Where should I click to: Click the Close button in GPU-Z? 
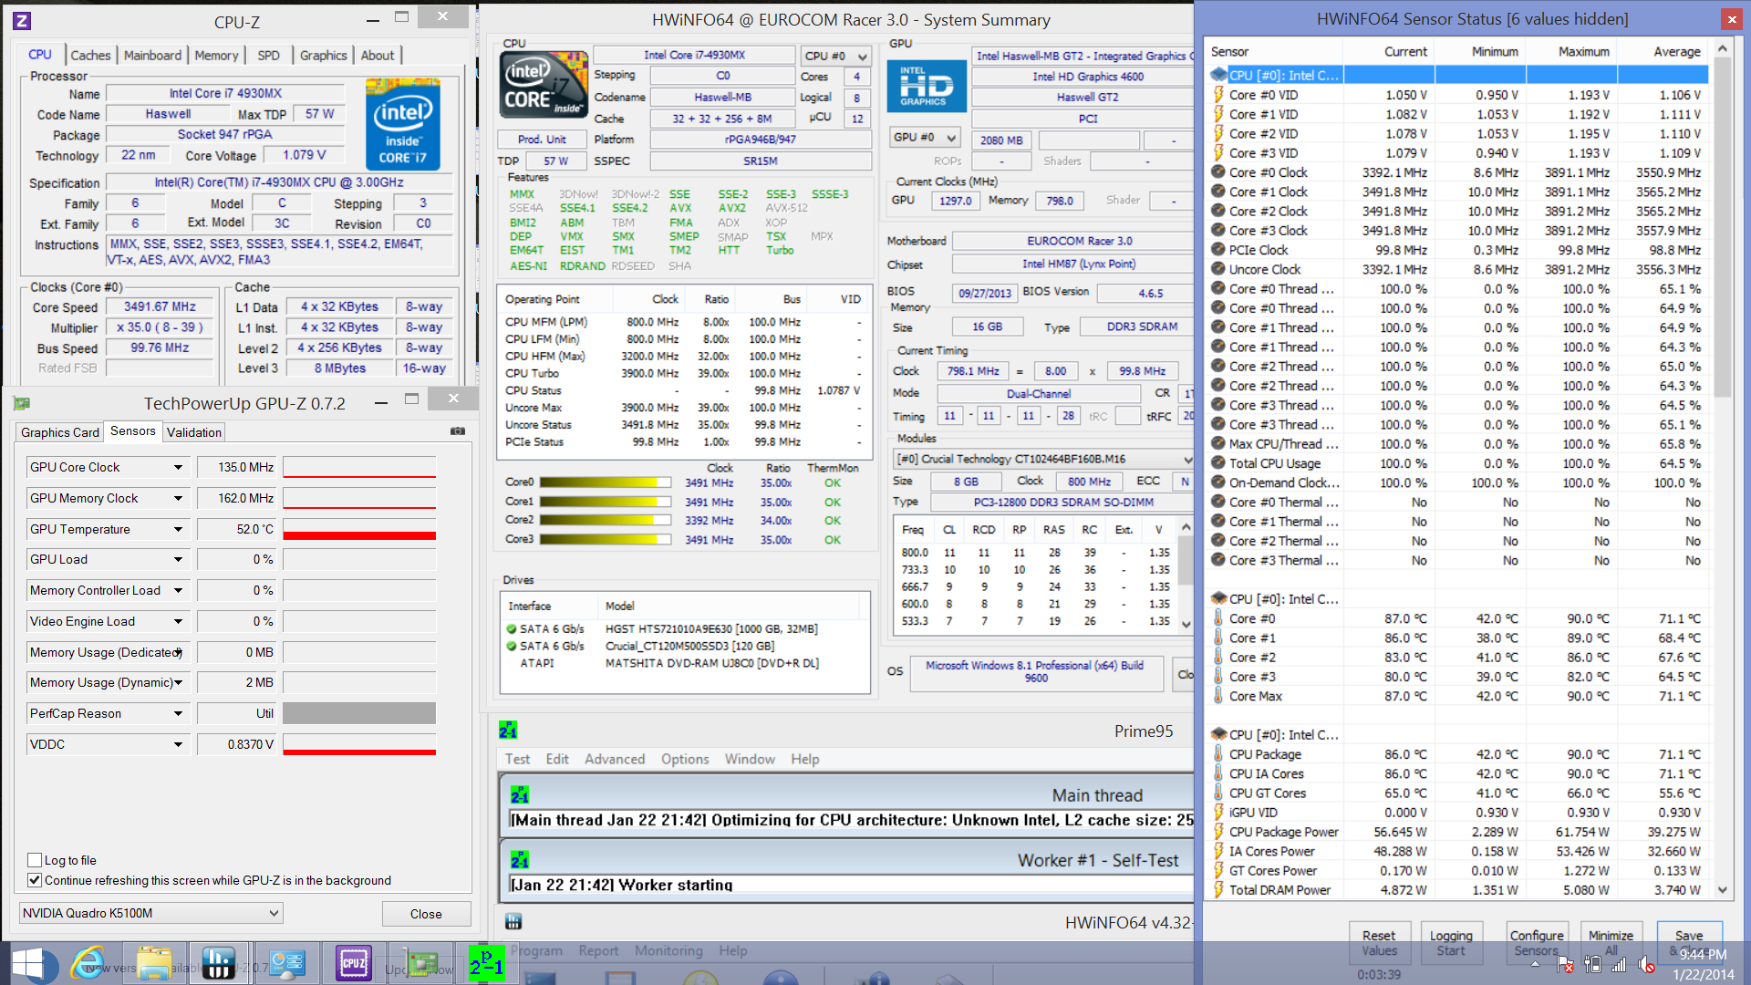[x=426, y=914]
